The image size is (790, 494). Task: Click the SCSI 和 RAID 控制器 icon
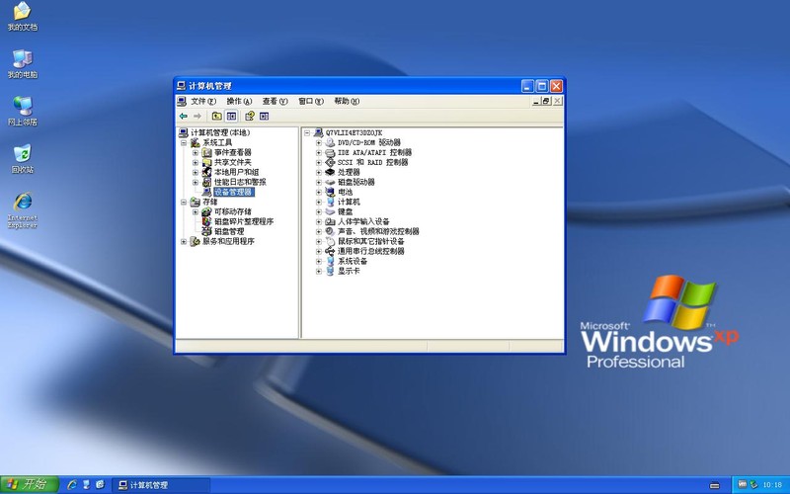(330, 162)
